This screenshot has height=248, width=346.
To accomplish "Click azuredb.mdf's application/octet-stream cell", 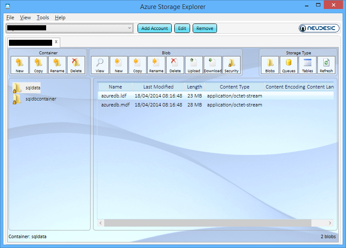I will (x=235, y=105).
